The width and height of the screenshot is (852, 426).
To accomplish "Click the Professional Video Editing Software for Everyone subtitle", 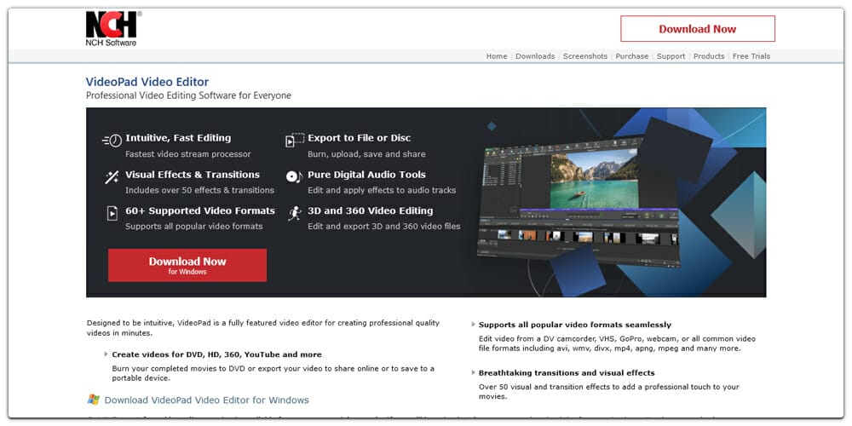I will pos(188,95).
